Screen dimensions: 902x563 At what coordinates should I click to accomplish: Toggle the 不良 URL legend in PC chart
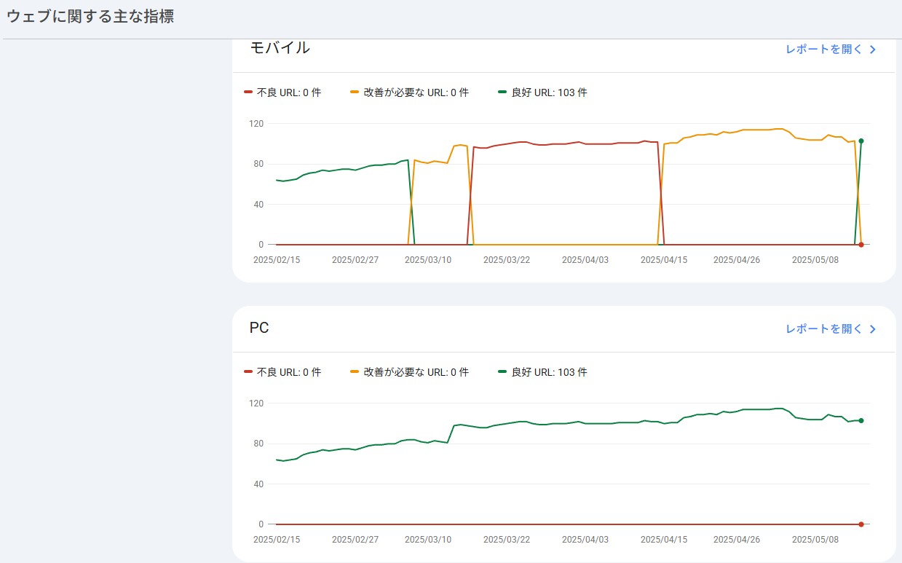click(x=282, y=372)
